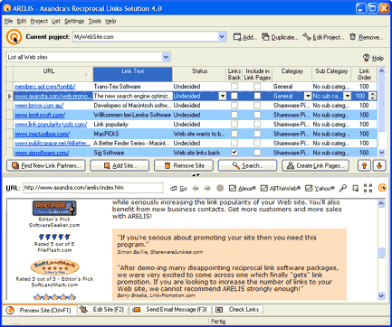Open the File menu

[8, 21]
